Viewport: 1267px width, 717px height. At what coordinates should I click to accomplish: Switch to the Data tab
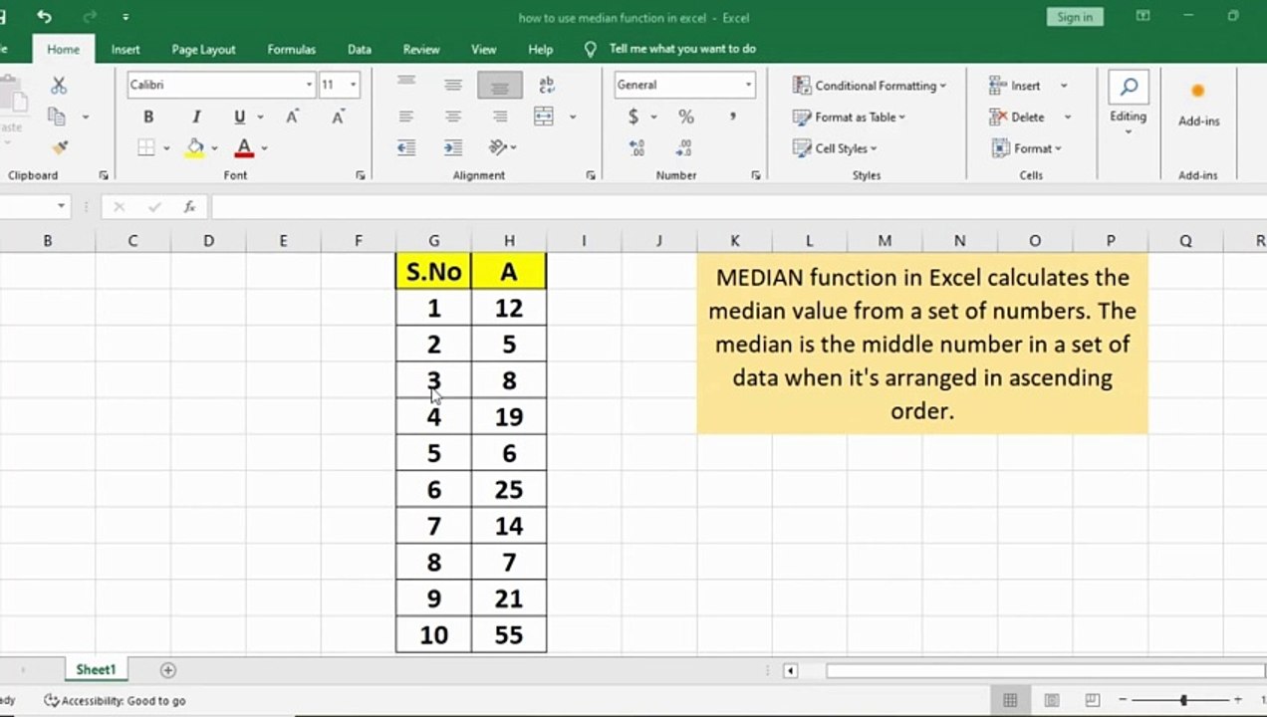point(360,49)
